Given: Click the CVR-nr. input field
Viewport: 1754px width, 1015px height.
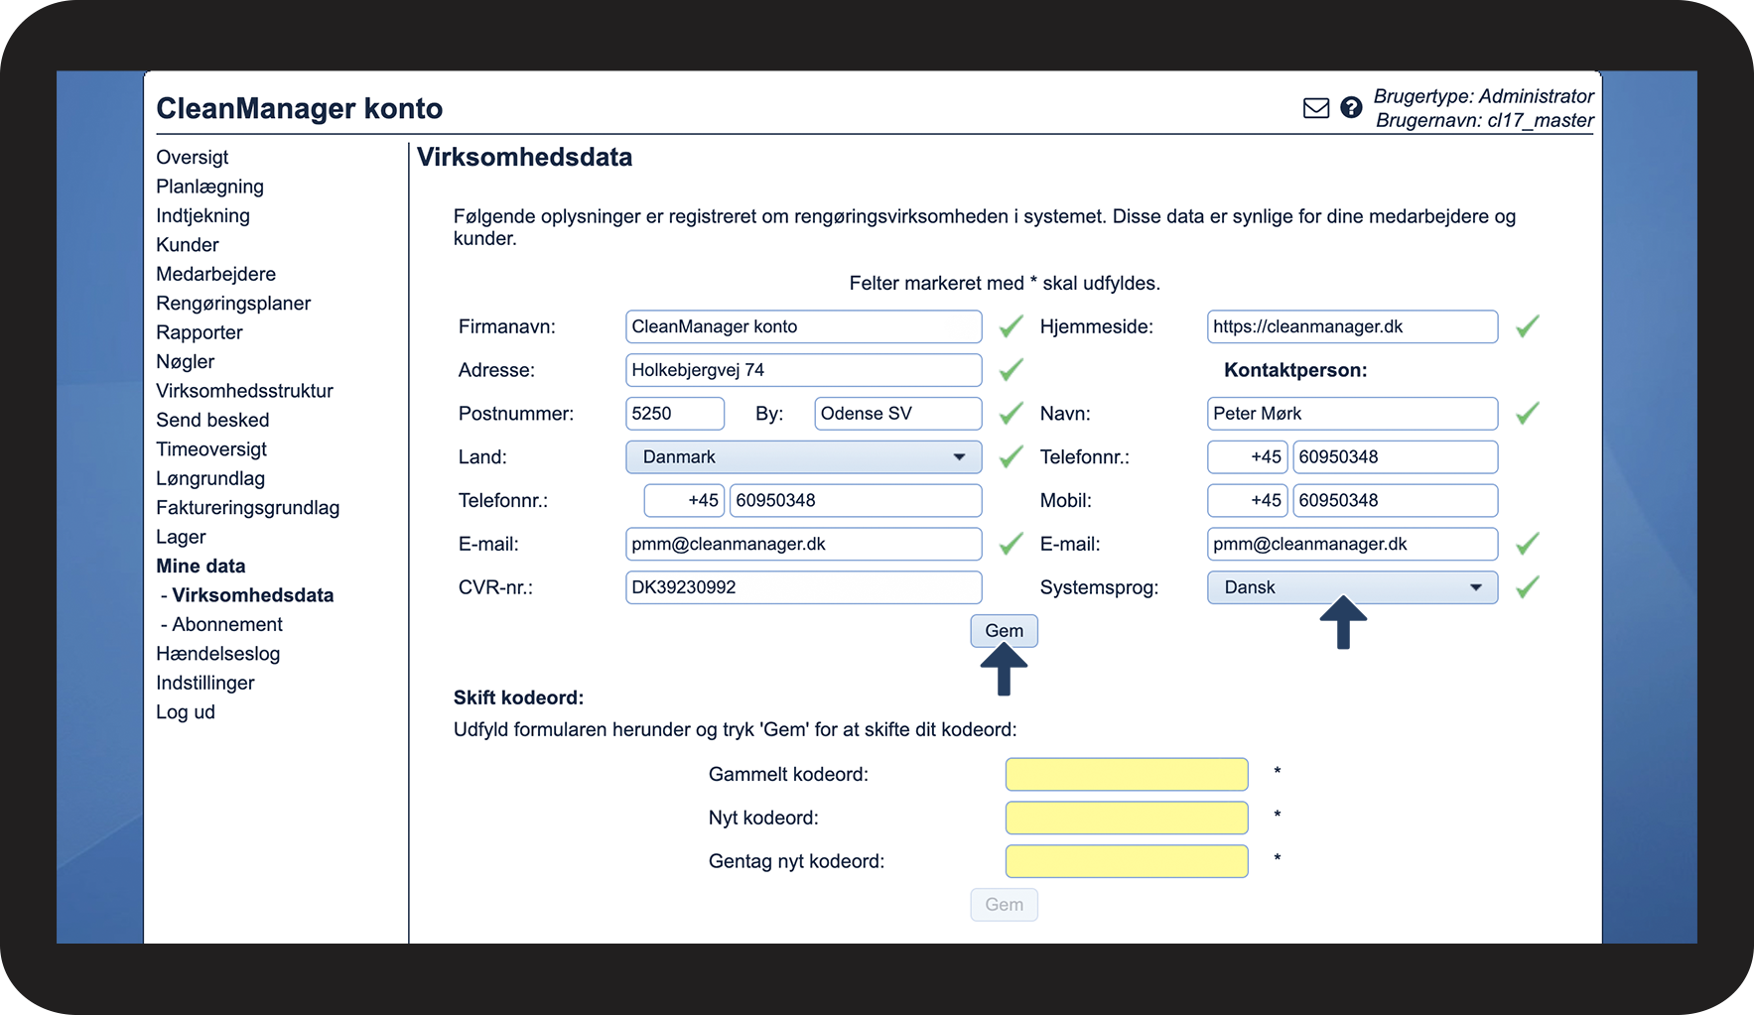Looking at the screenshot, I should pos(803,587).
